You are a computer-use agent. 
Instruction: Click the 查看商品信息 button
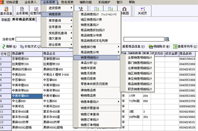pyautogui.click(x=133, y=47)
